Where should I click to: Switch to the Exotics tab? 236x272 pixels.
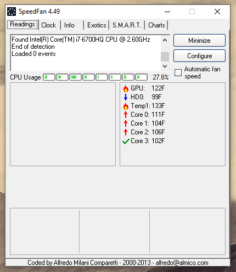(97, 25)
